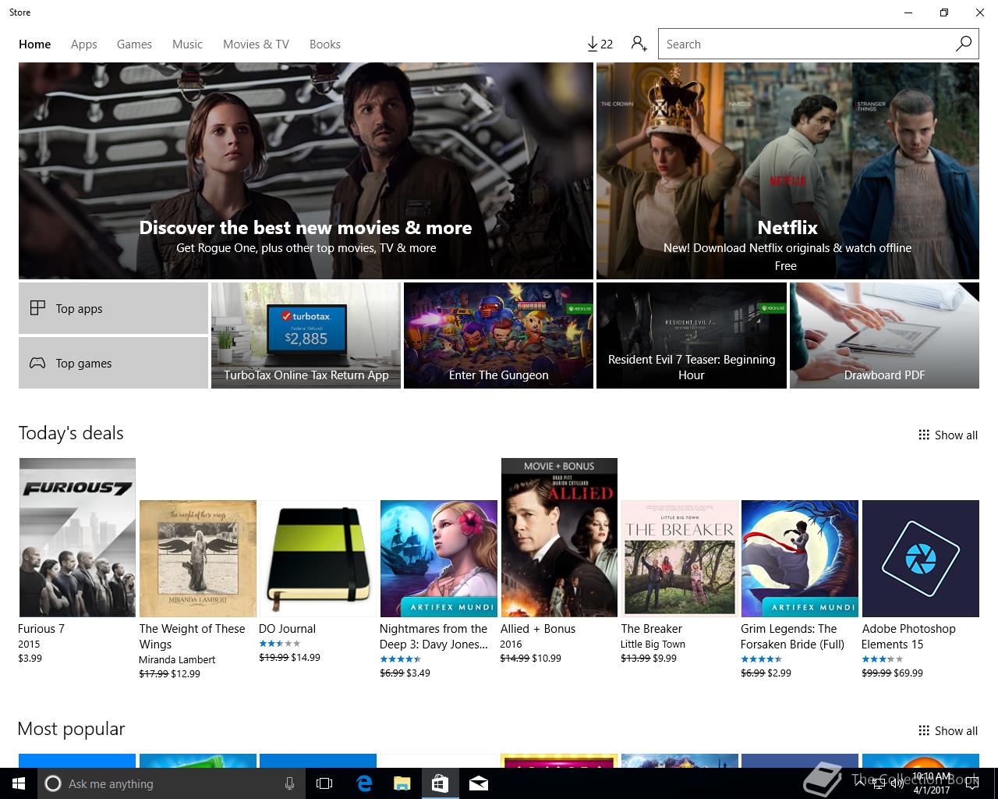
Task: Select The Breaker album cover
Action: coord(680,559)
